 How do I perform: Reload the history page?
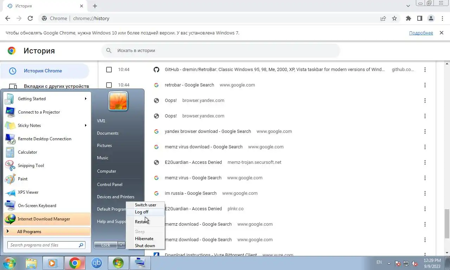click(x=30, y=18)
